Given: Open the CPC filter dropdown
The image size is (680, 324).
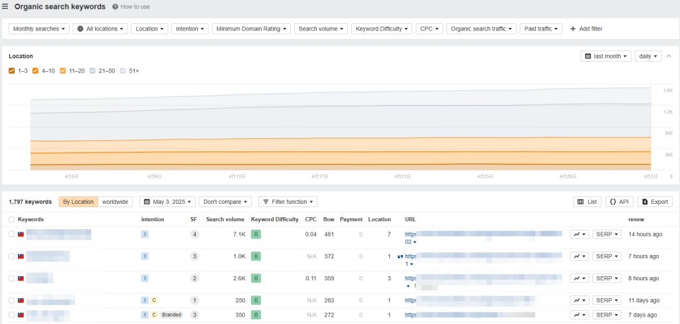Looking at the screenshot, I should pos(429,29).
